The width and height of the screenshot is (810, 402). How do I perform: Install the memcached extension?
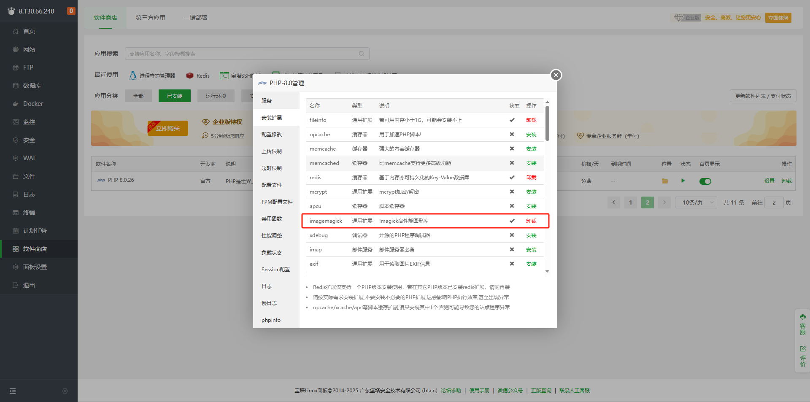coord(531,163)
